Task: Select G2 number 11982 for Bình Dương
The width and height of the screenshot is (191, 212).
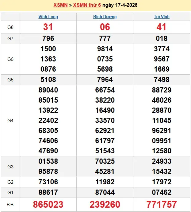Action: point(105,182)
